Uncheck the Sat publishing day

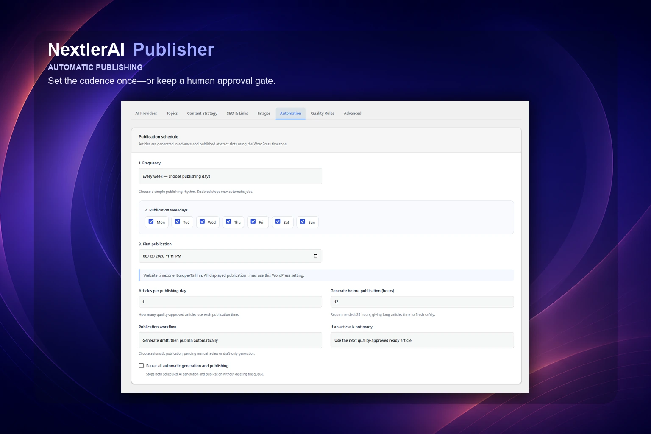click(x=278, y=222)
